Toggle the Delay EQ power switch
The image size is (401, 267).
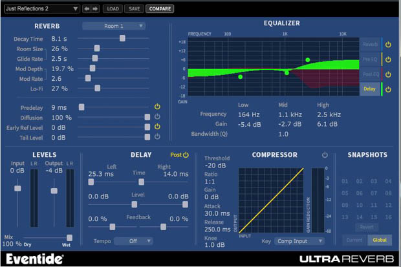388,89
